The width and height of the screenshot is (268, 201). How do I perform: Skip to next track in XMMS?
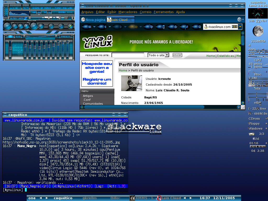tap(34, 26)
